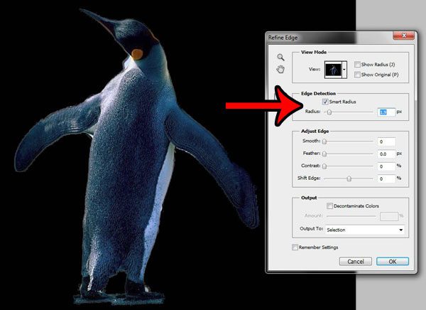
Task: Enable the Show Radius checkbox
Action: pos(357,64)
